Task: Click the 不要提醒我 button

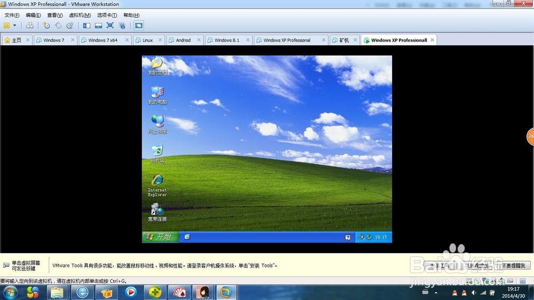Action: 514,266
